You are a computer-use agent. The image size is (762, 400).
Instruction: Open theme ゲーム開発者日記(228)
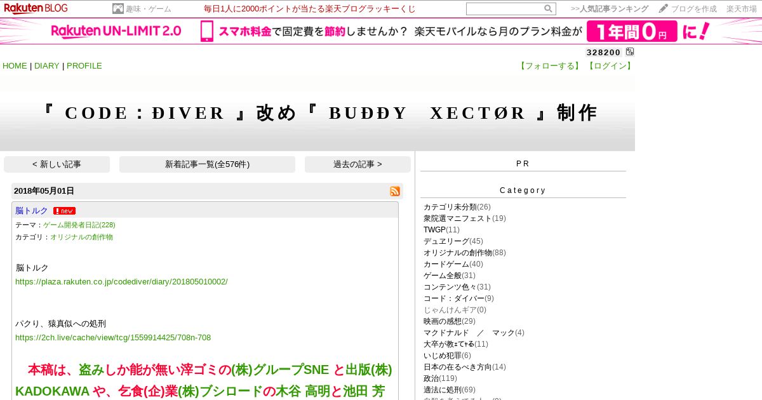pyautogui.click(x=79, y=225)
